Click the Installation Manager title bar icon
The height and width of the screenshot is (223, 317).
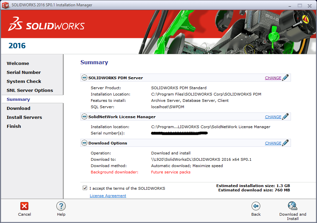pos(5,5)
